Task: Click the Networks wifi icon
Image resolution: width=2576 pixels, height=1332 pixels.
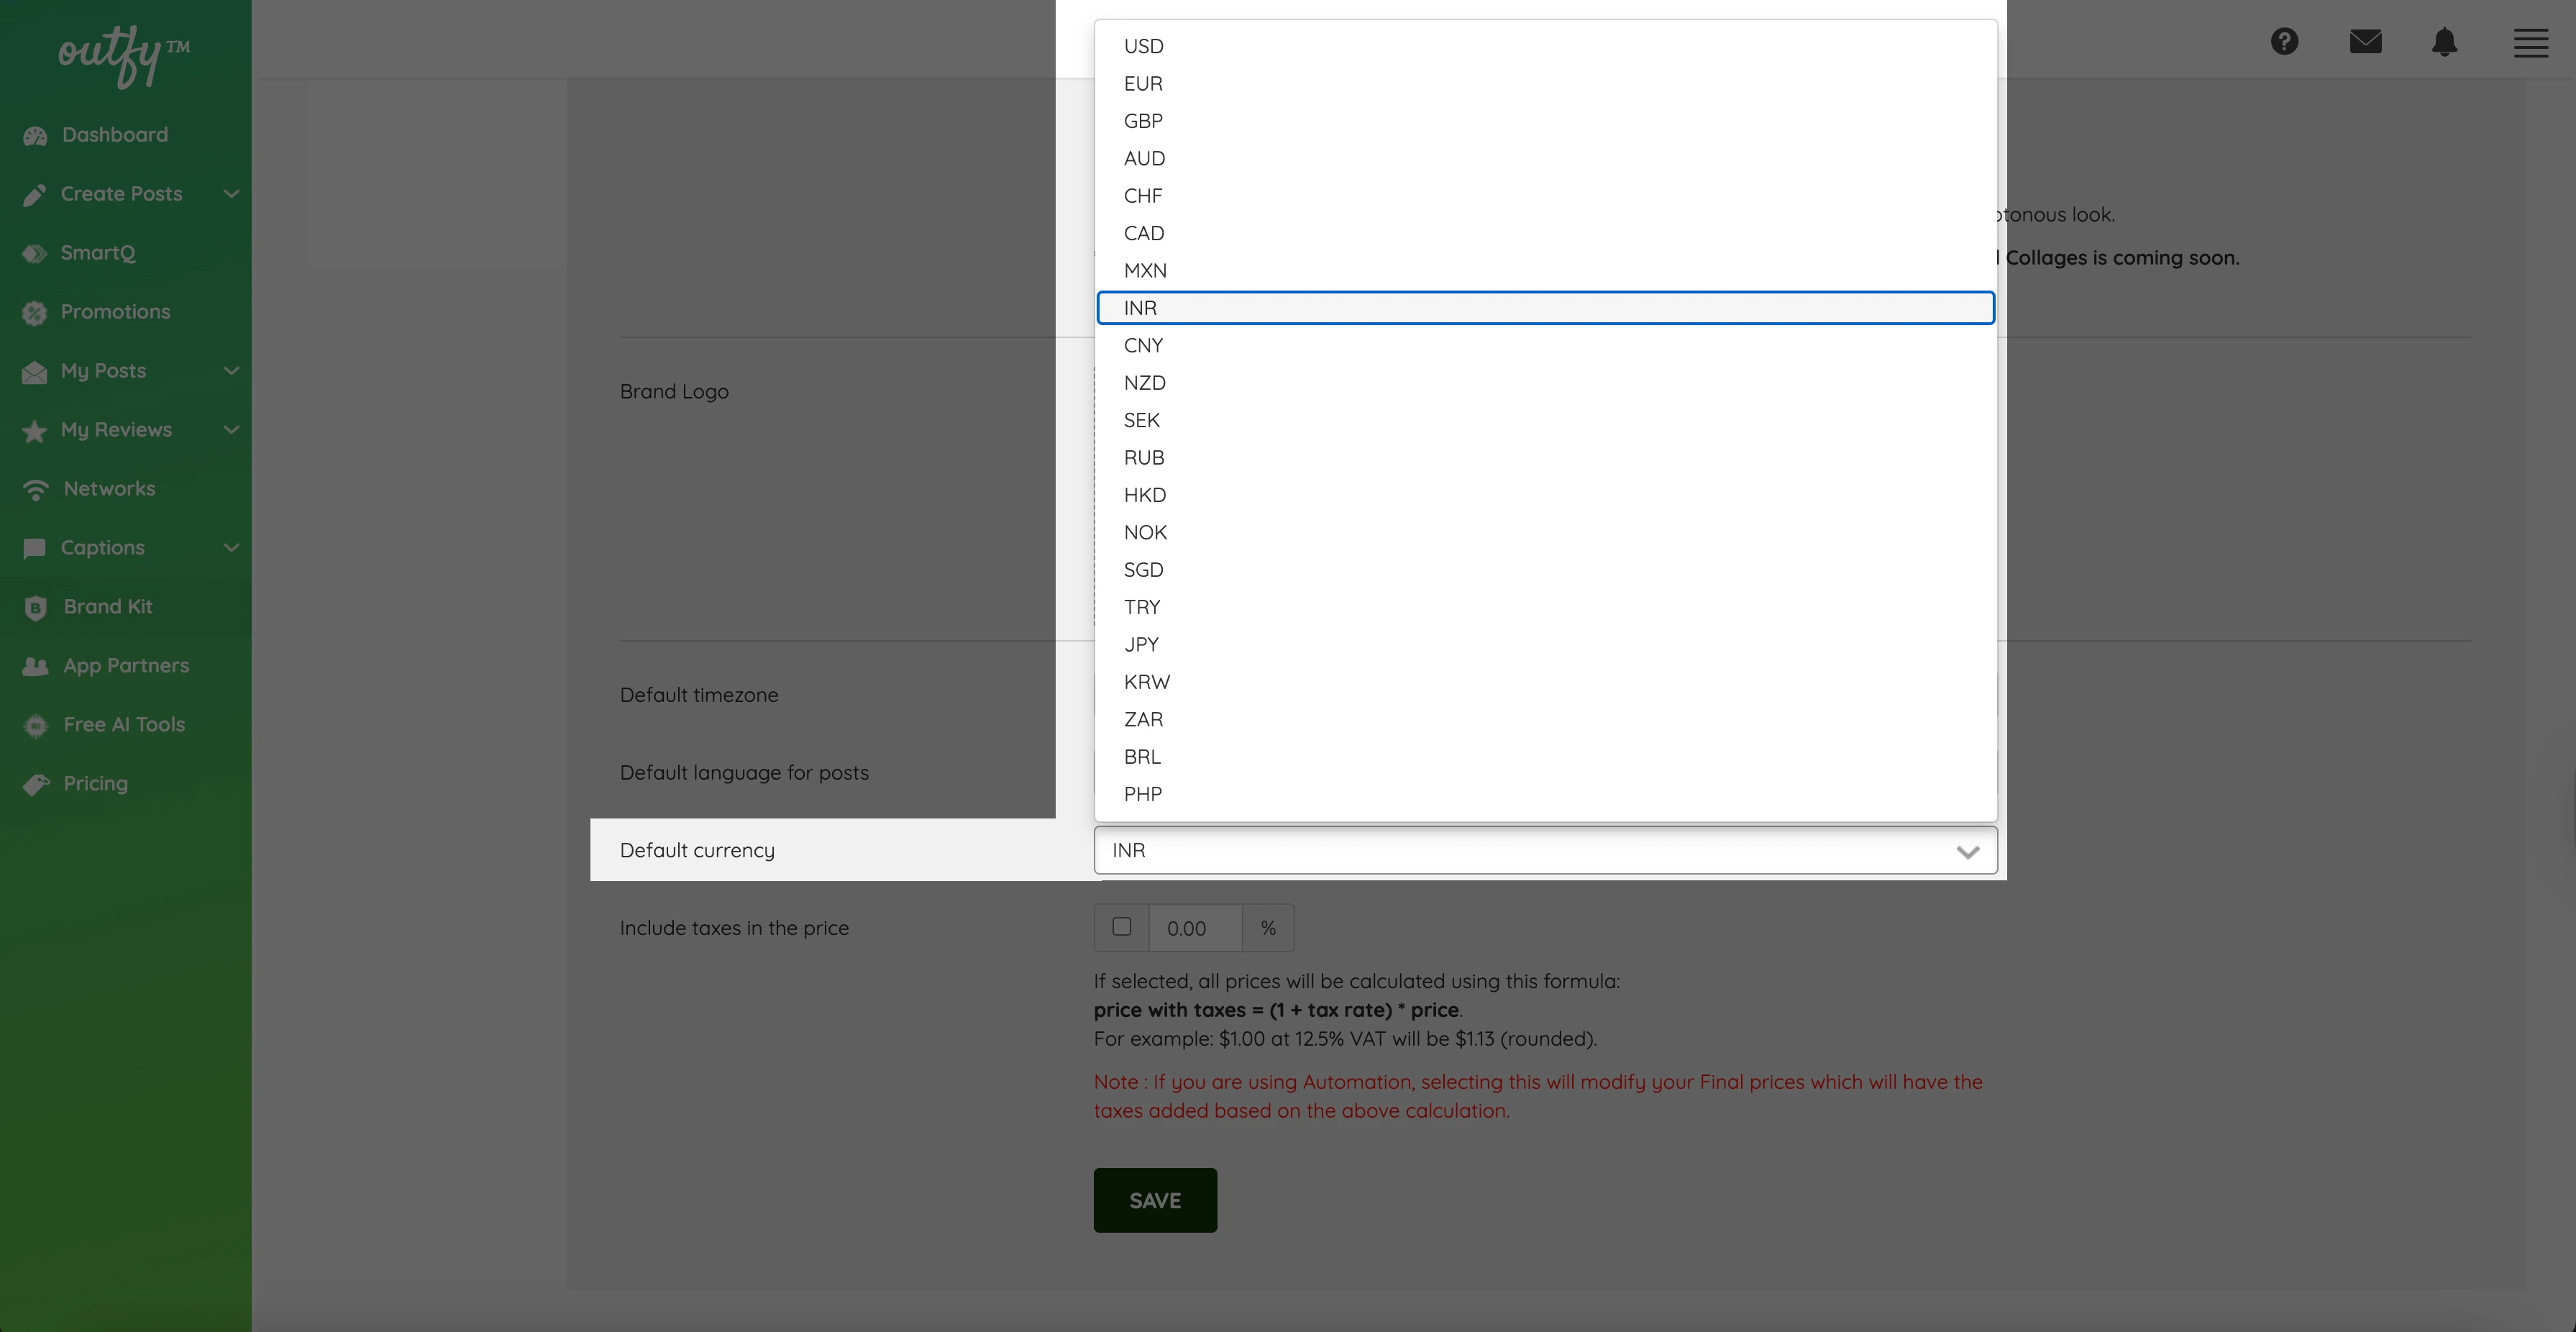Action: pos(35,490)
